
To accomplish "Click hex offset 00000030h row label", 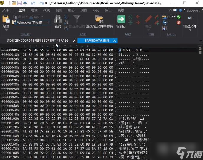I will click(11, 63).
